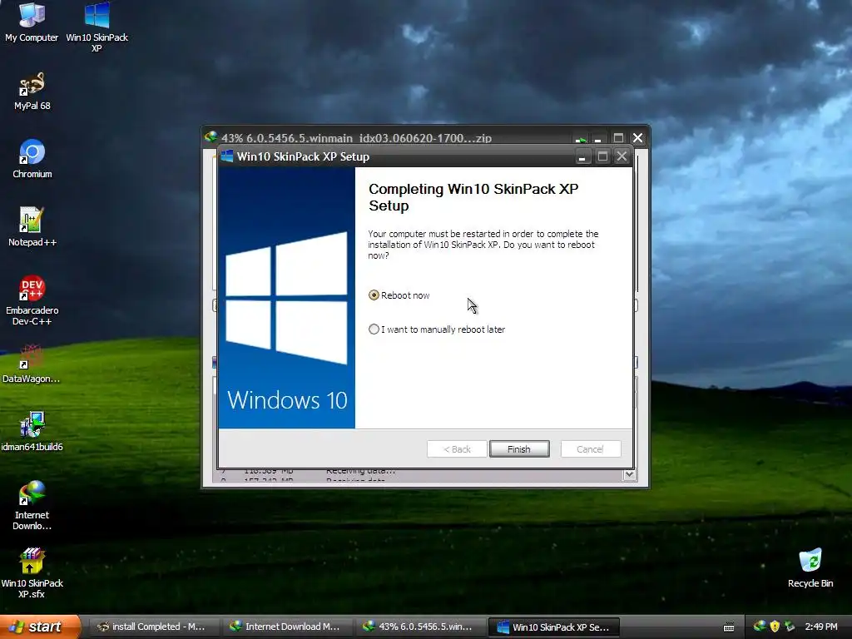Click maximize on Win10 SkinPack XP Setup window
This screenshot has height=639, width=852.
tap(602, 157)
